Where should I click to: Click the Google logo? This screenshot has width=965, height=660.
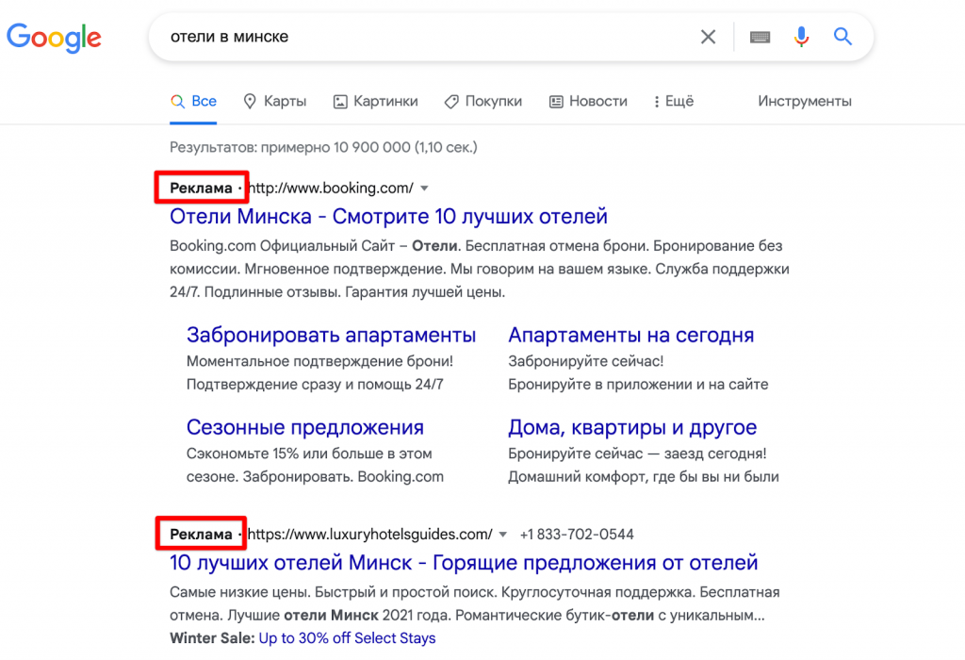point(54,38)
